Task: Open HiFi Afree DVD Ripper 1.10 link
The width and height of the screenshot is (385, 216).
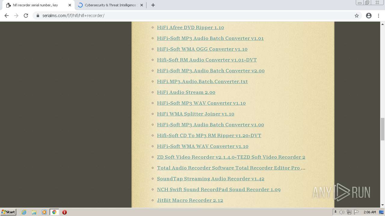Action: (x=190, y=27)
